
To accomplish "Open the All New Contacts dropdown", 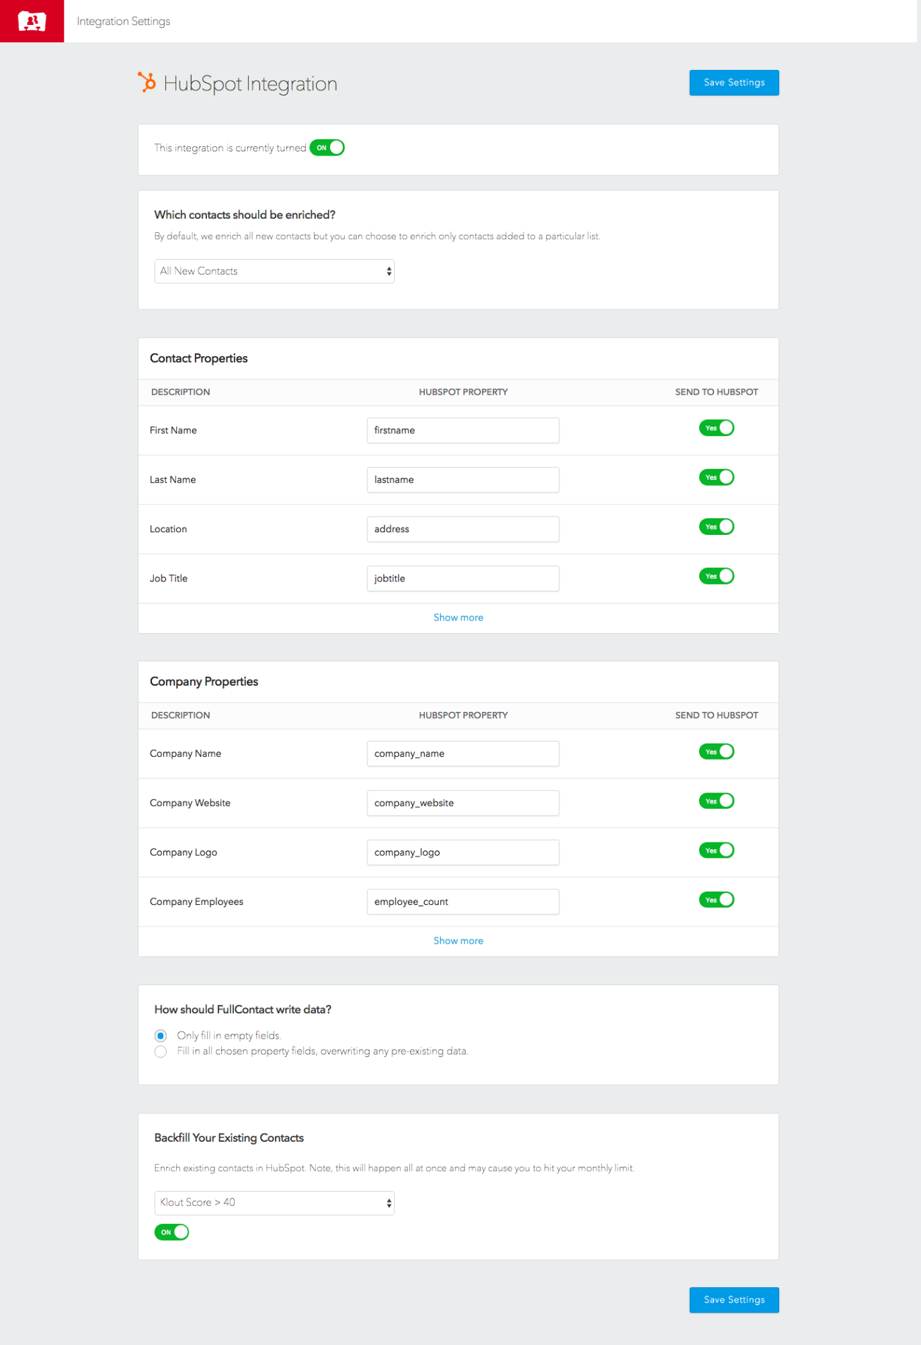I will coord(274,271).
